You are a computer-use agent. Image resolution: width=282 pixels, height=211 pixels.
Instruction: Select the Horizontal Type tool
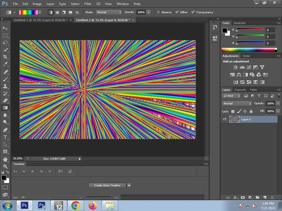coord(5,137)
